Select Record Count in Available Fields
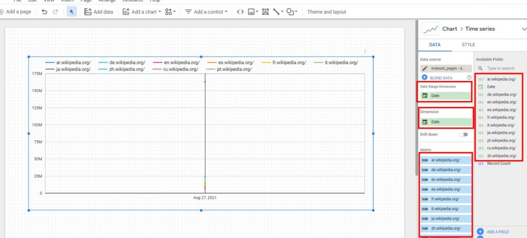The image size is (527, 238). point(500,163)
